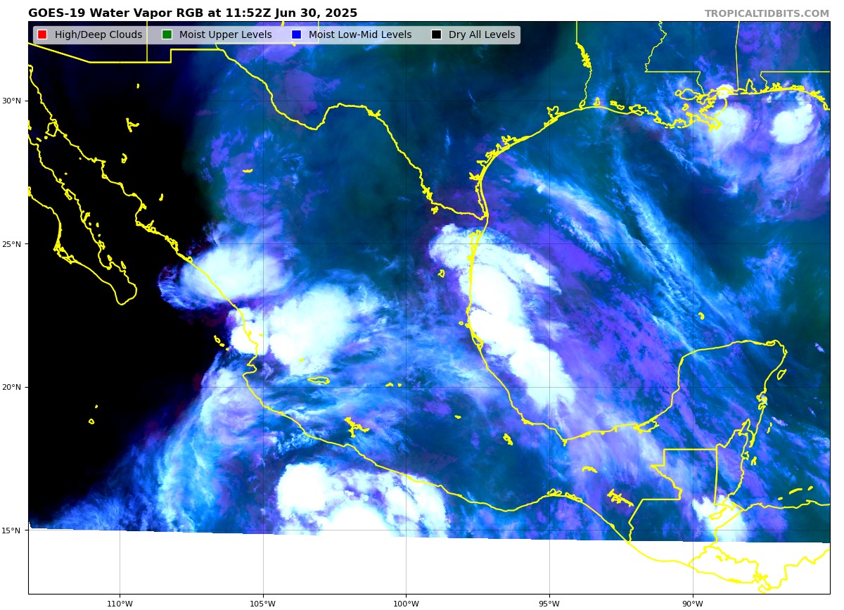Image resolution: width=844 pixels, height=610 pixels.
Task: Click the red High/Deep Clouds legend swatch
Action: (x=42, y=34)
